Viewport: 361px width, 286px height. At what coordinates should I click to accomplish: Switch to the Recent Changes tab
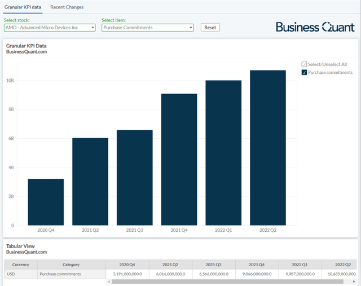(x=67, y=7)
